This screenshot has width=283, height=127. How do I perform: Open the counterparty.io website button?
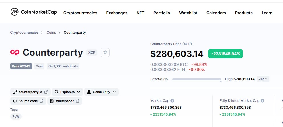click(x=30, y=92)
